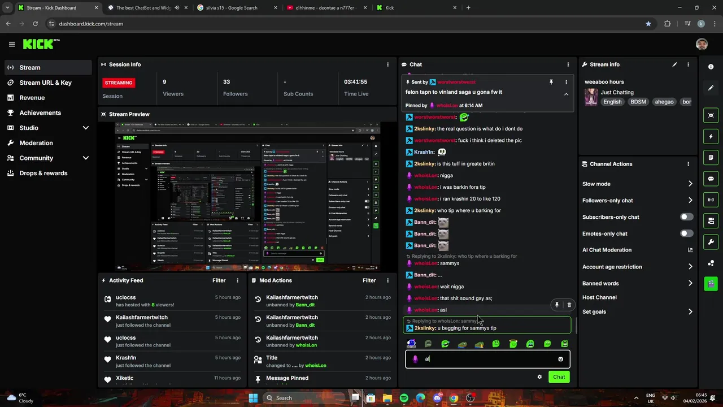Image resolution: width=723 pixels, height=407 pixels.
Task: Open the Activity Feed three-dot menu
Action: point(237,280)
